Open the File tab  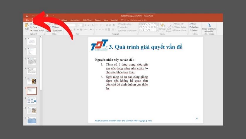pos(27,20)
